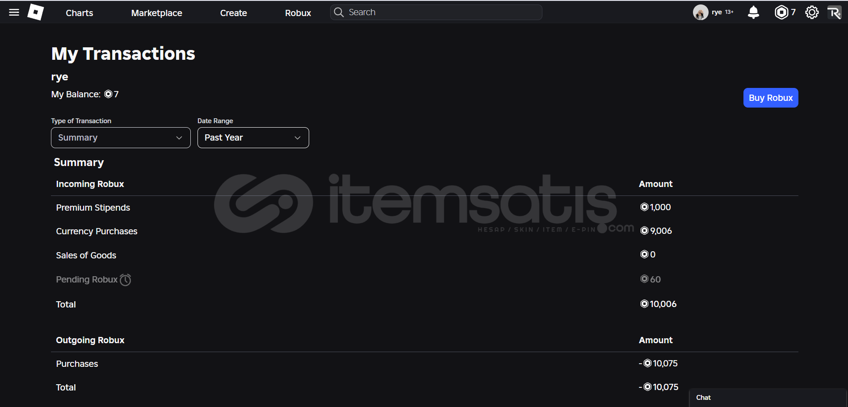Click the 13+ age label
This screenshot has width=848, height=407.
pos(729,12)
